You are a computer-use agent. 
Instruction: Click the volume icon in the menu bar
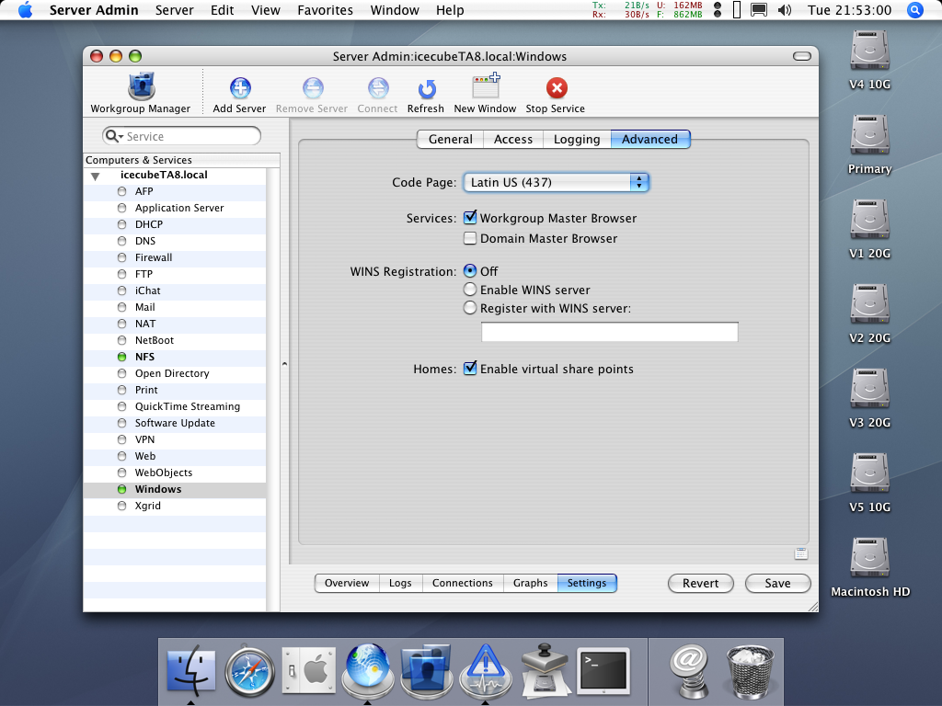tap(784, 10)
